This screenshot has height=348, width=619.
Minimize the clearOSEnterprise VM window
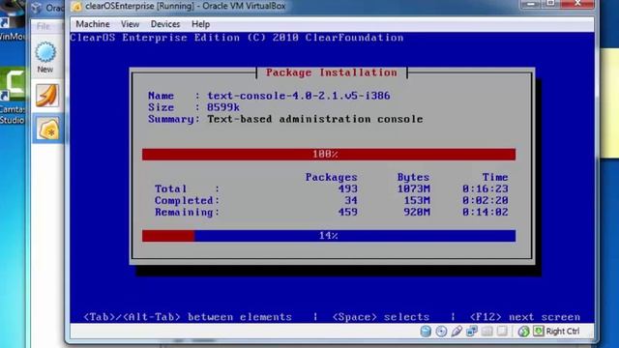tap(531, 4)
